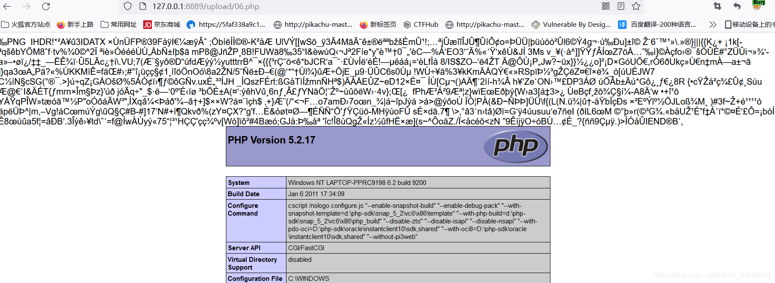Go forward to the next page
This screenshot has width=775, height=283.
[x=26, y=6]
